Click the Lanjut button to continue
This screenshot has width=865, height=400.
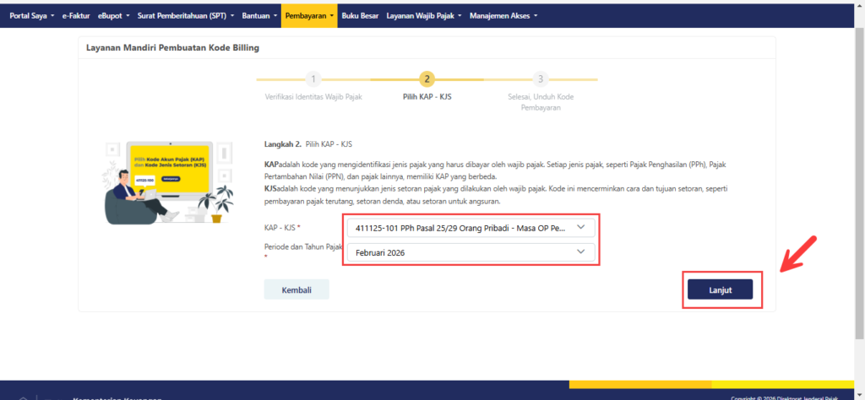point(720,289)
